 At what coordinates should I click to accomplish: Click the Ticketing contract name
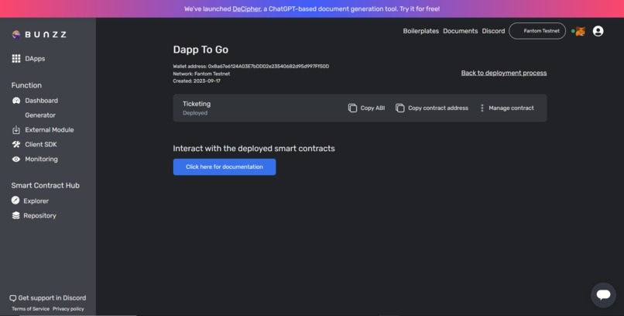point(197,104)
